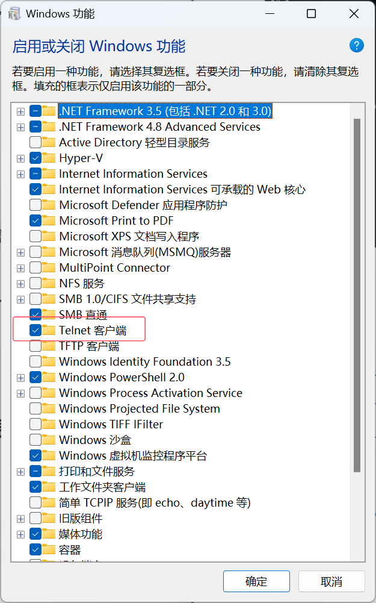Click the blue help question mark icon

[x=356, y=45]
